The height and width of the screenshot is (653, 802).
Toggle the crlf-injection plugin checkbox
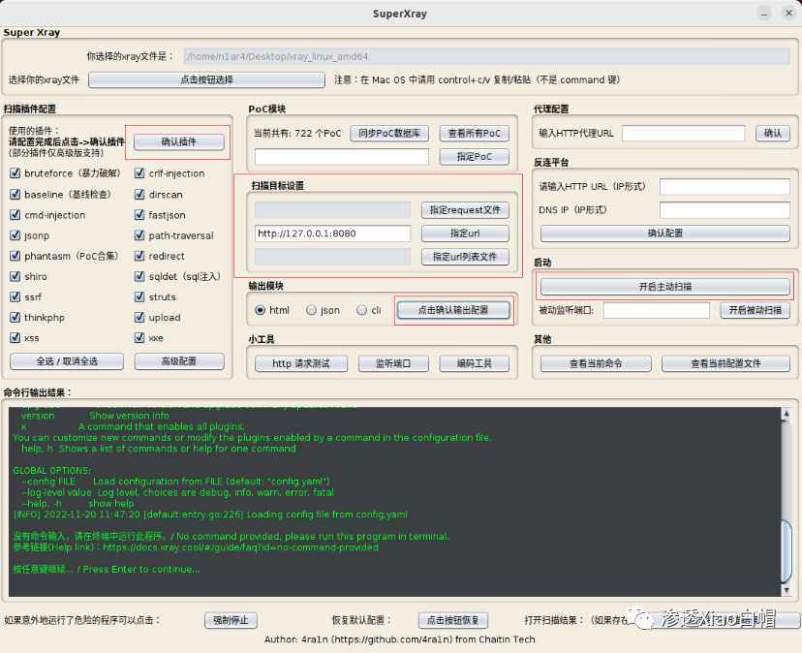coord(139,173)
